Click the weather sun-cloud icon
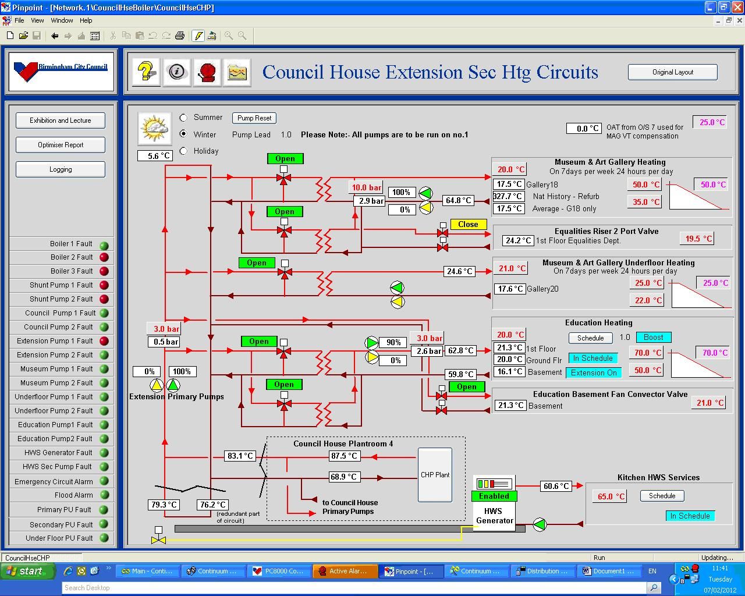Screen dimensions: 745x596 pos(154,129)
